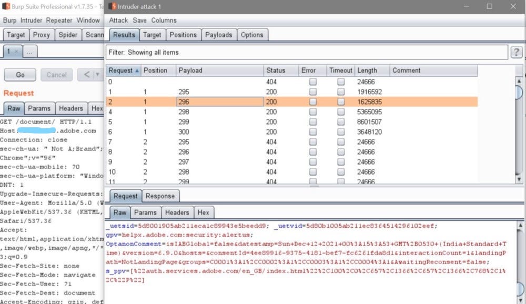The image size is (526, 304).
Task: Switch to the Results tab
Action: click(x=124, y=35)
